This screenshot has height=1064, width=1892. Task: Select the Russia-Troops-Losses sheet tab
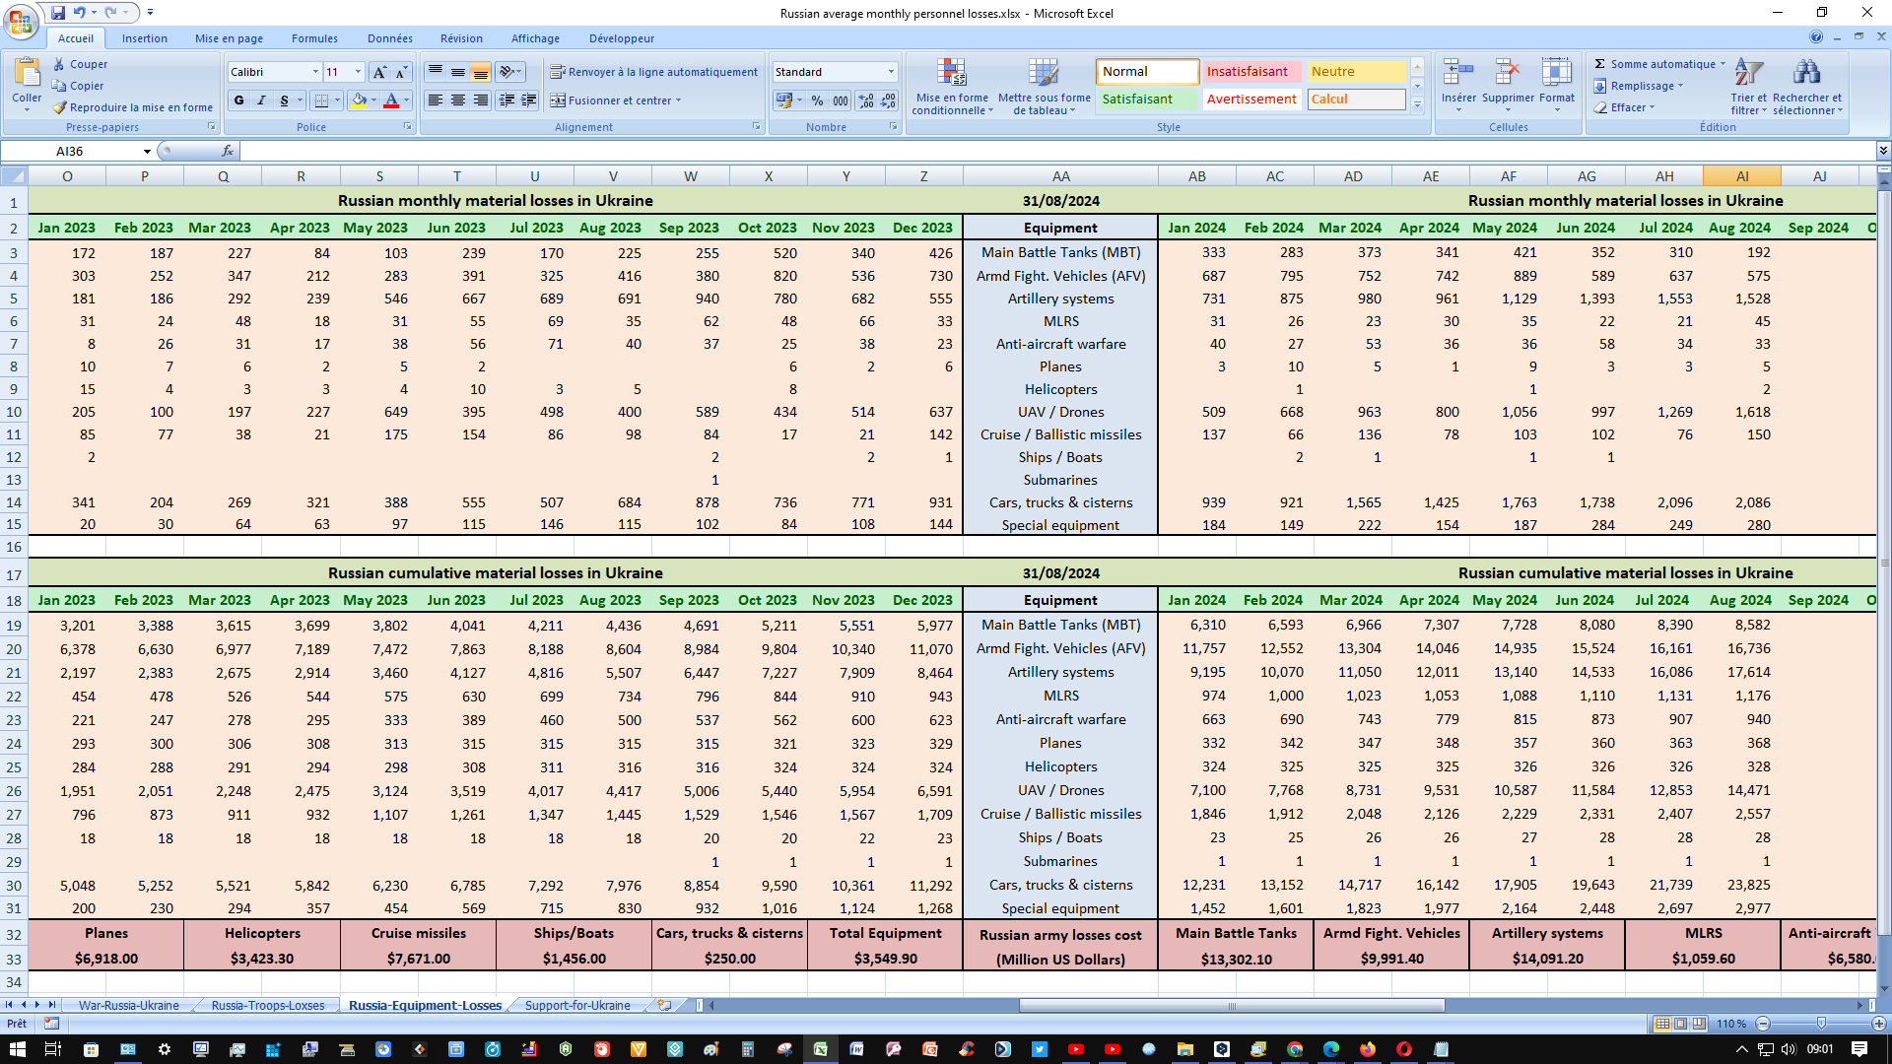267,1006
